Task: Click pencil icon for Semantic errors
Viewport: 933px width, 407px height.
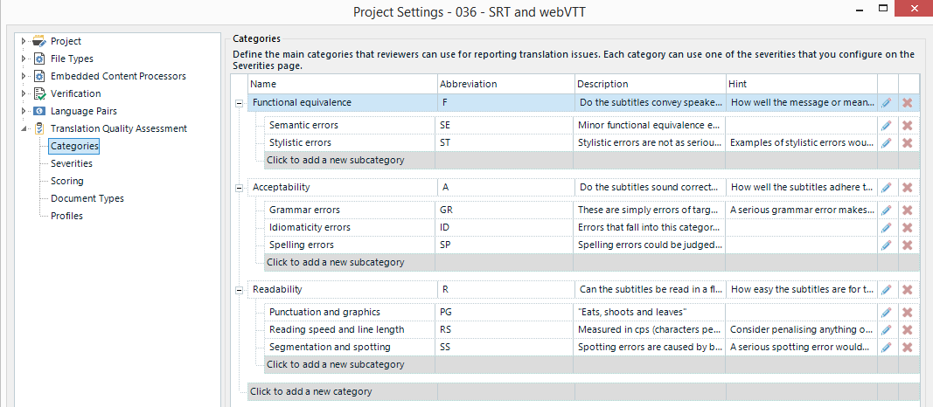Action: click(x=887, y=126)
